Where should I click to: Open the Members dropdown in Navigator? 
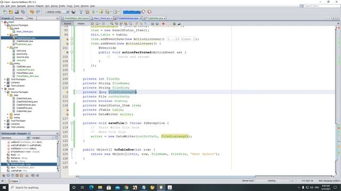click(x=15, y=138)
